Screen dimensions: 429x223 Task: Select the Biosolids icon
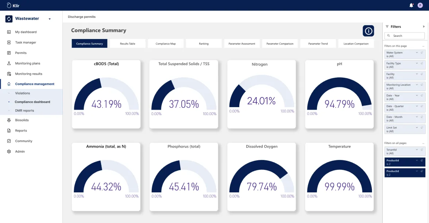point(8,120)
